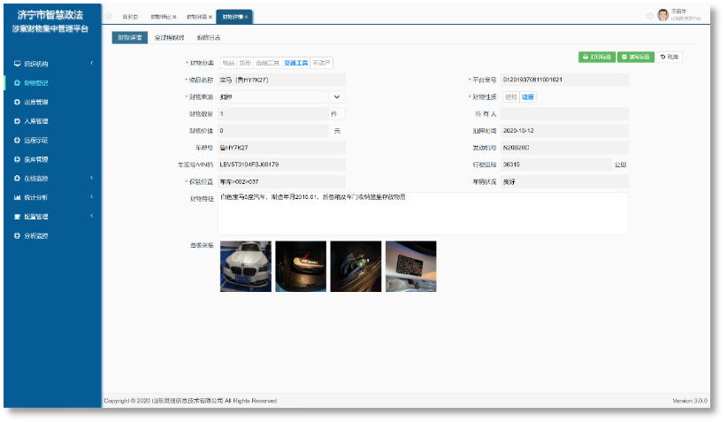
Task: Click the user avatar in top right
Action: tap(662, 15)
